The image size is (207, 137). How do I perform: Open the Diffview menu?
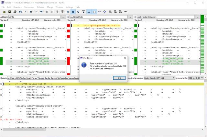(x=40, y=7)
